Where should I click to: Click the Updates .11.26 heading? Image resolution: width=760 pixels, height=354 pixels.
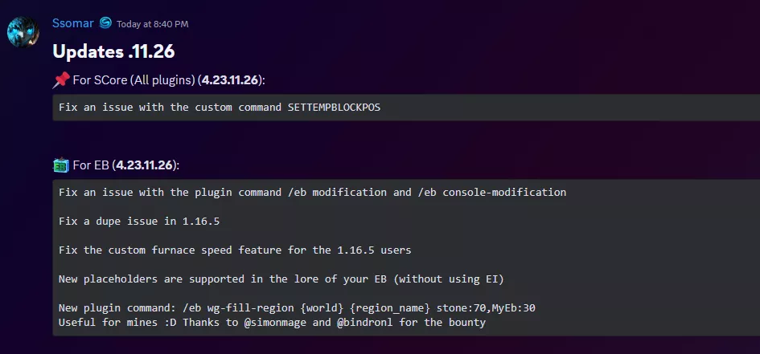(113, 51)
